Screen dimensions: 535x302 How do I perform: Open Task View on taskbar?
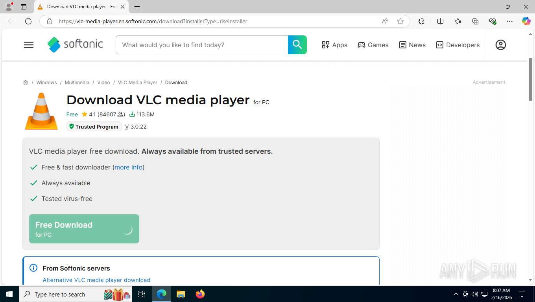[x=142, y=294]
